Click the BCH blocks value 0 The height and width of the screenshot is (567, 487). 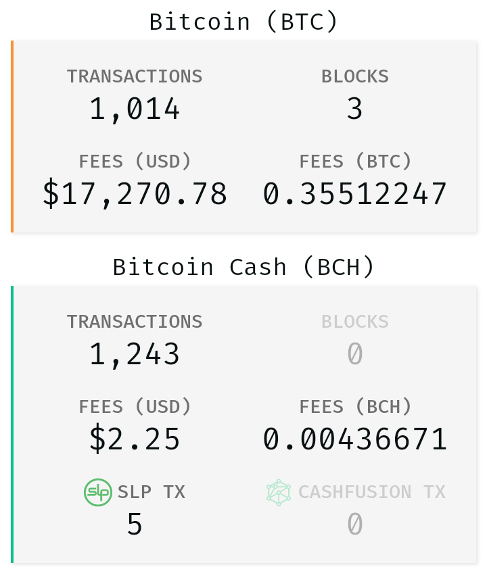354,354
